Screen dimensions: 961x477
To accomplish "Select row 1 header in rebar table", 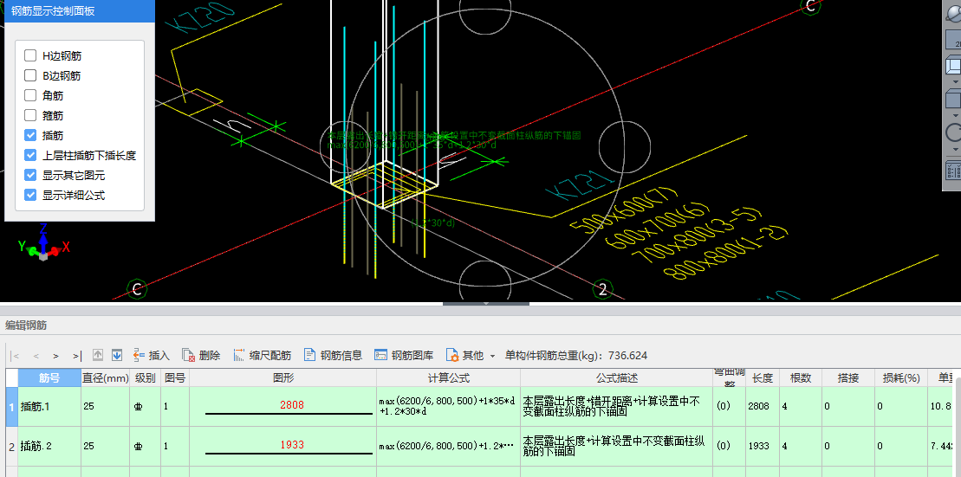I will pyautogui.click(x=11, y=406).
